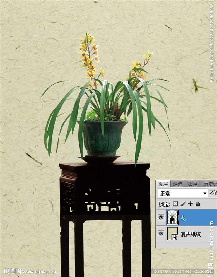The width and height of the screenshot is (217, 277).
Task: Click the lock all padlock icon
Action: (198, 204)
